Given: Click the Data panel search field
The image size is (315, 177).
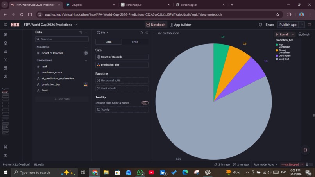Looking at the screenshot, I should [x=62, y=39].
